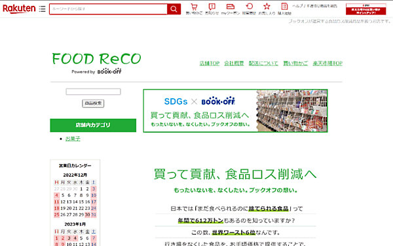Click the BOOK-OFF logo under FOOD ReCO
Screen dimensions: 393x246
pos(109,71)
